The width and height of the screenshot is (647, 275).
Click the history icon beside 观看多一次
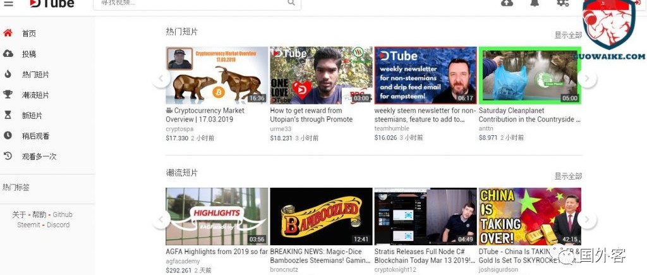(x=8, y=156)
